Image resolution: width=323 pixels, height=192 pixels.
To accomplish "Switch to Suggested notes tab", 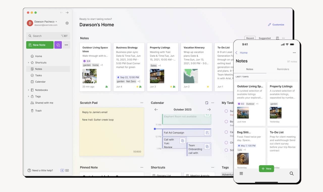I will 265,38.
